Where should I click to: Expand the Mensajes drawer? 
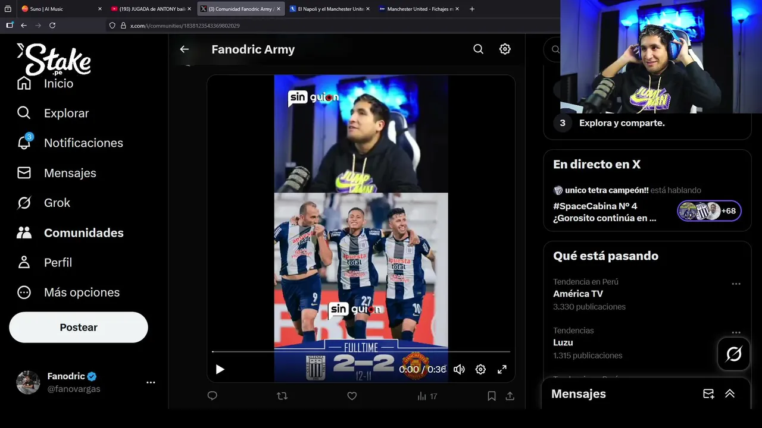730,394
